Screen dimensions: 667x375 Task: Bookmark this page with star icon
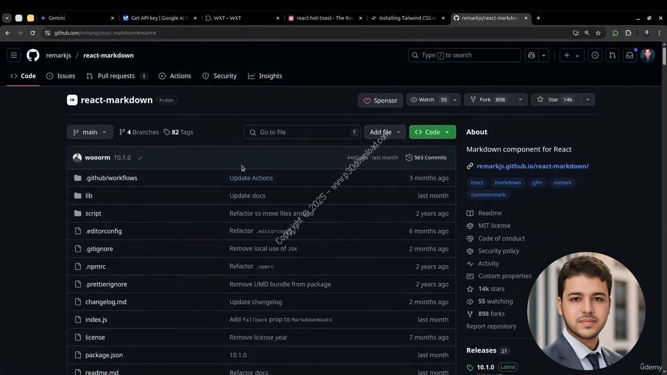[x=598, y=33]
